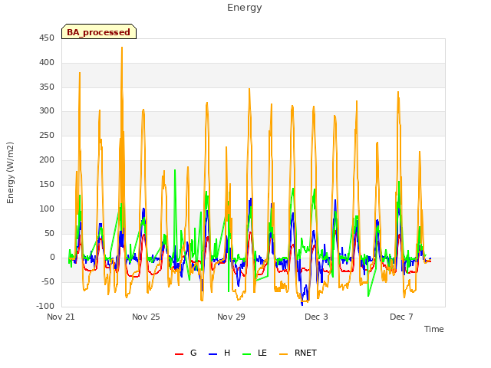Click the Energy (W/m2) axis label
This screenshot has width=491, height=368.
pos(10,172)
